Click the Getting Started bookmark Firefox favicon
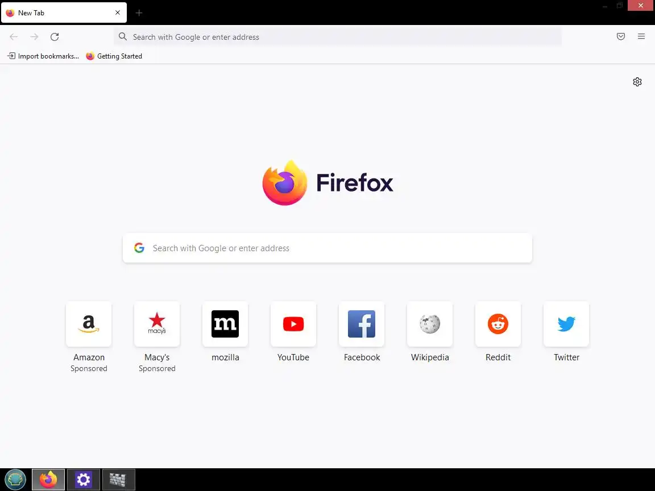The image size is (655, 491). point(90,56)
